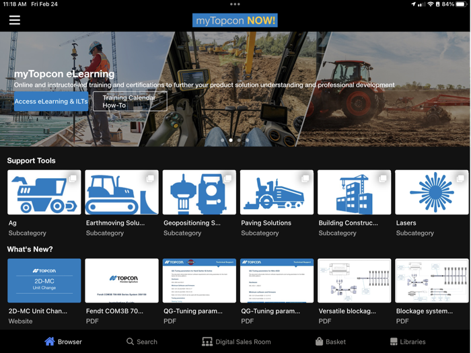Open QG-Tuning PDF thumbnail beside Fendt
The width and height of the screenshot is (471, 353).
[x=199, y=280]
